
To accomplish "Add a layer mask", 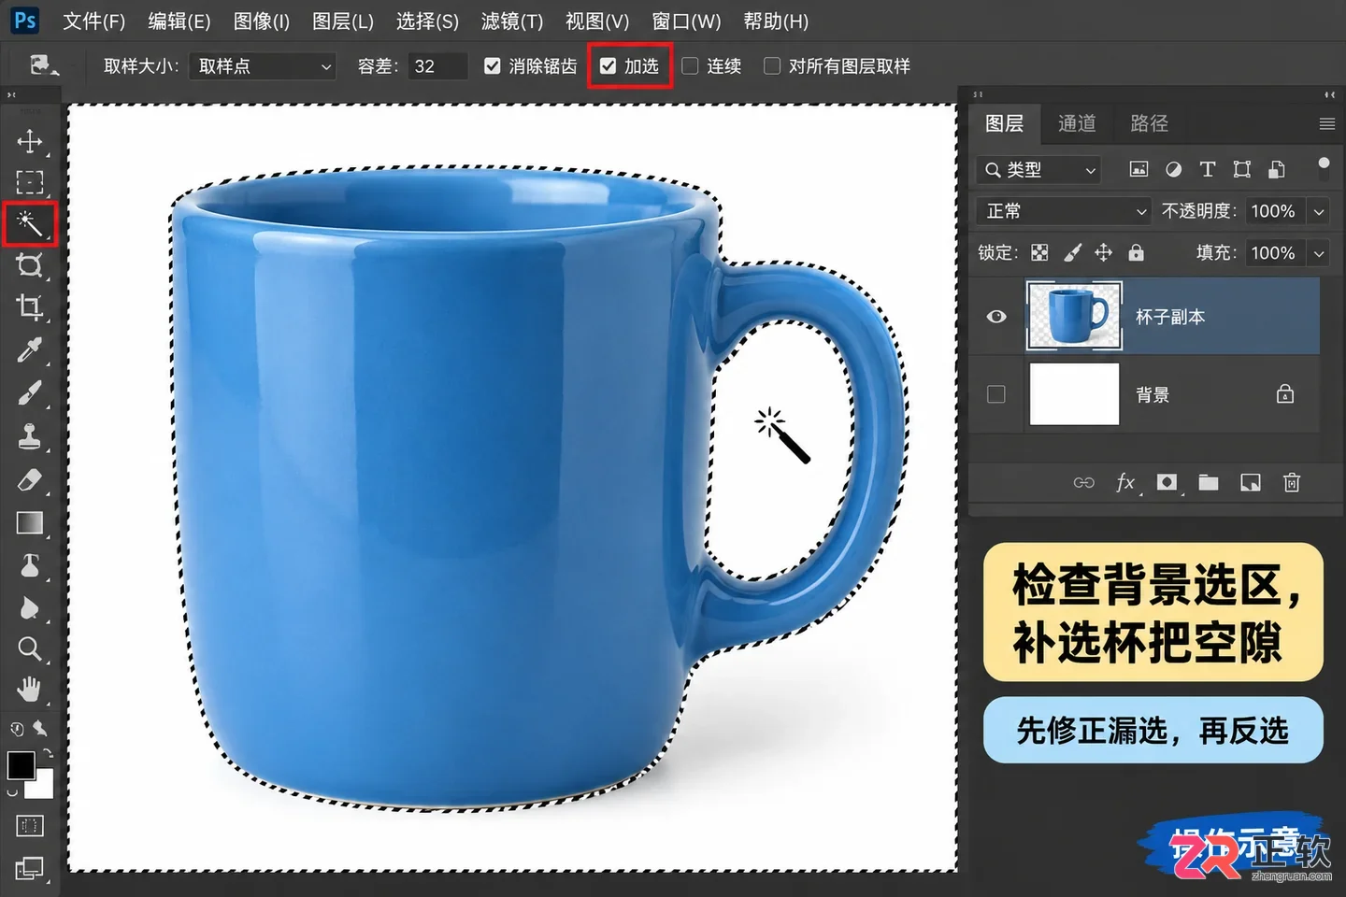I will click(1167, 483).
